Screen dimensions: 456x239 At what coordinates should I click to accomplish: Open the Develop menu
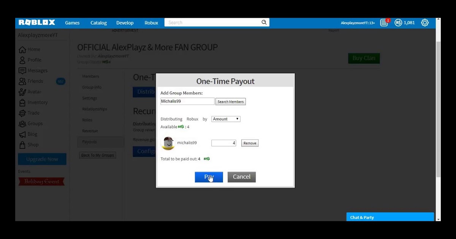125,23
